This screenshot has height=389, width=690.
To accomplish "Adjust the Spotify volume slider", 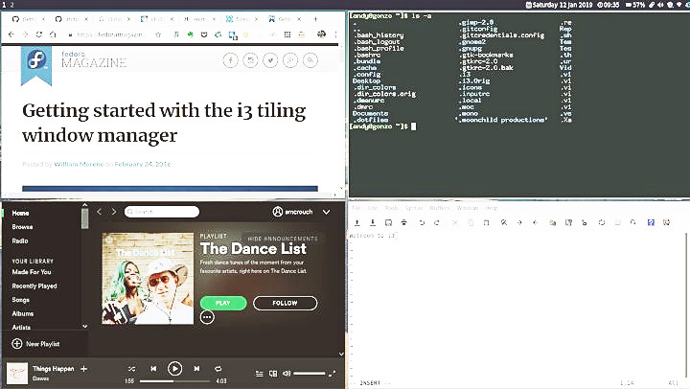I will tap(310, 373).
